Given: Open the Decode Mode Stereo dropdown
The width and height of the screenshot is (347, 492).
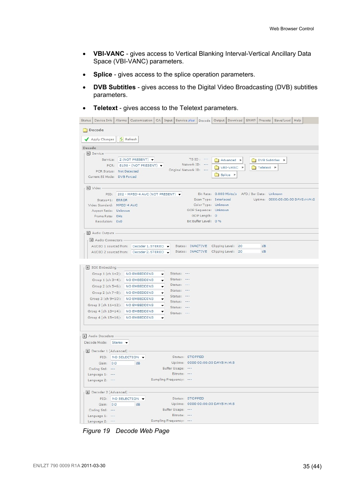Looking at the screenshot, I should 126,343.
